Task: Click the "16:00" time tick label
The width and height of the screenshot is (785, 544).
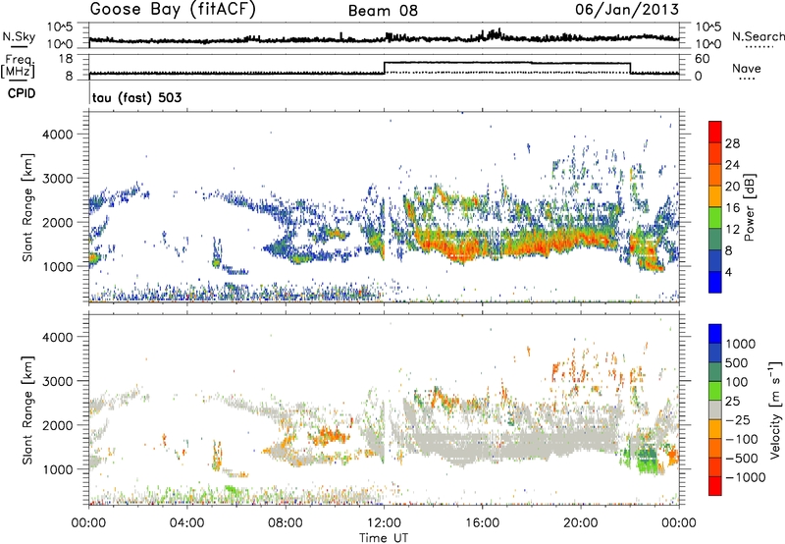Action: pos(482,523)
